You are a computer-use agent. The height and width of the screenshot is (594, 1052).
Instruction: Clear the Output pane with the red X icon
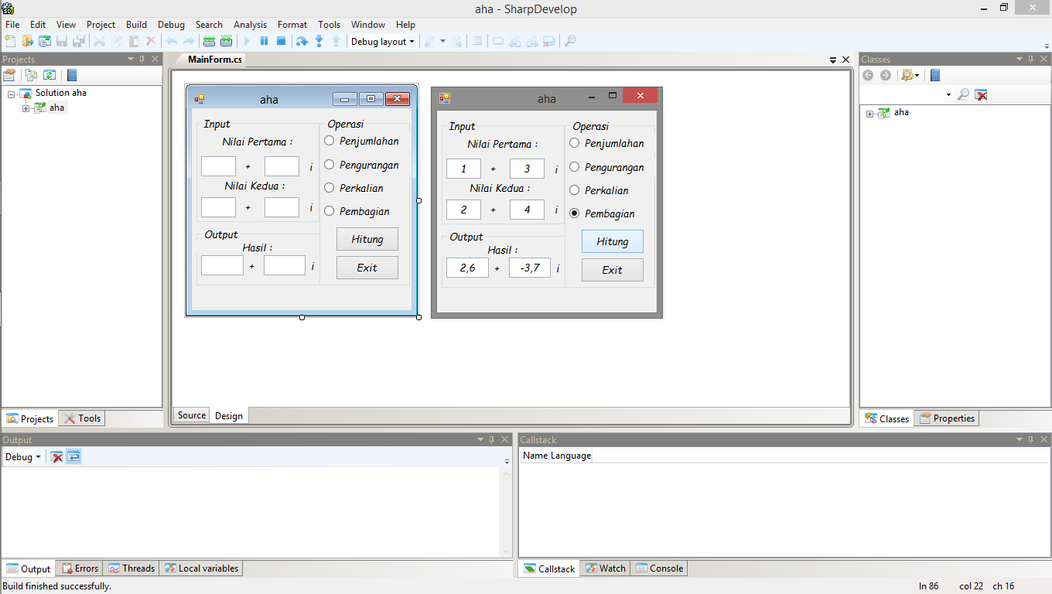[x=56, y=456]
